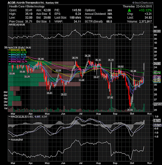Click the EPS value 0.24

point(78,14)
